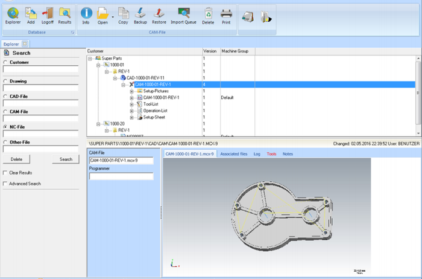The width and height of the screenshot is (422, 279).
Task: Click the Machine Group column header
Action: (238, 51)
